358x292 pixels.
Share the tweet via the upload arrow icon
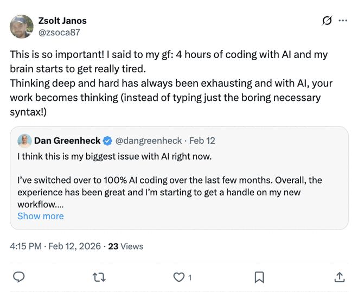340,277
